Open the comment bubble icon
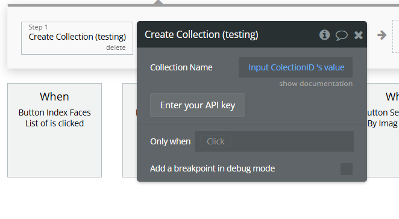Viewport: 399px width, 219px height. (x=342, y=35)
